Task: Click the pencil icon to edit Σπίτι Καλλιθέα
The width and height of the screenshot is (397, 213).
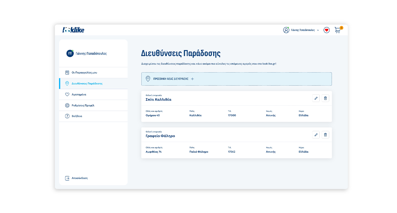Action: click(316, 98)
